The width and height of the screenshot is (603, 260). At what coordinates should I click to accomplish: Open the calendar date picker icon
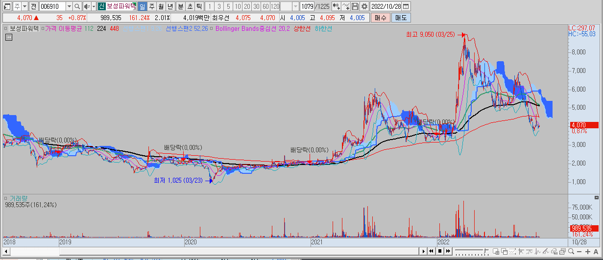click(x=406, y=6)
